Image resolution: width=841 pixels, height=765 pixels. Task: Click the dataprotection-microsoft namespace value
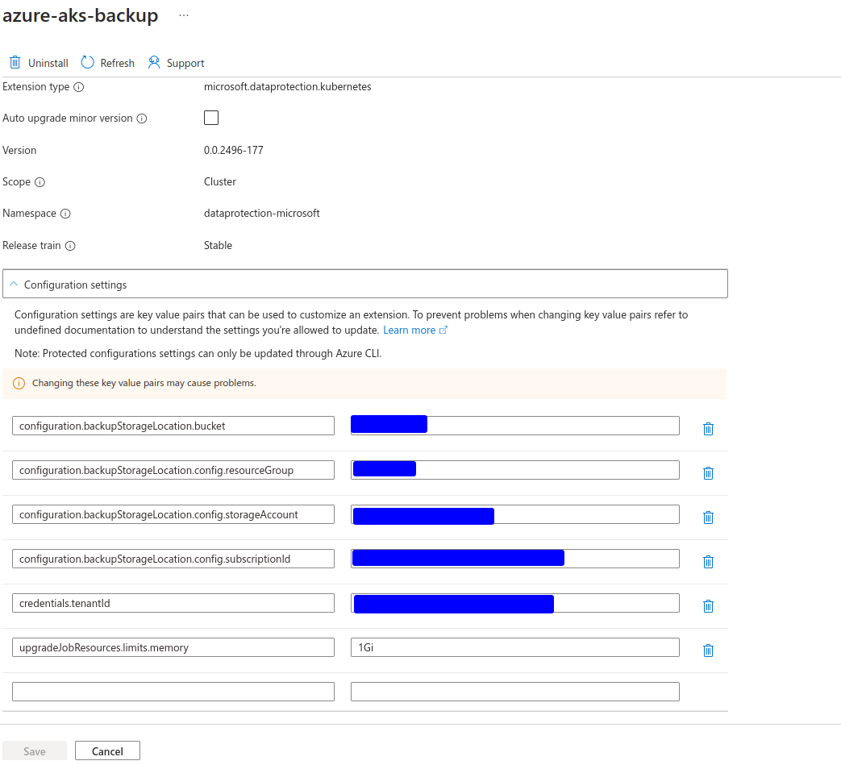(x=262, y=214)
